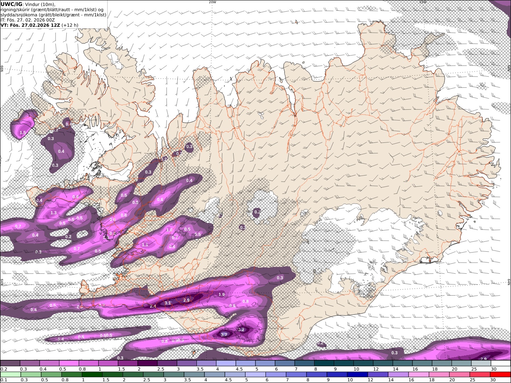The image size is (511, 383).
Task: Click the 3.7 precipitation value near south coast
Action: pos(224,335)
